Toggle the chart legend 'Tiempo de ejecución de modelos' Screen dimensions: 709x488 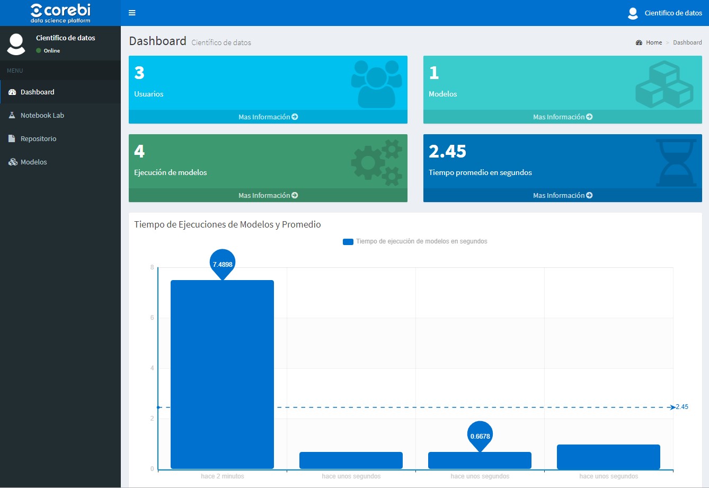point(415,241)
